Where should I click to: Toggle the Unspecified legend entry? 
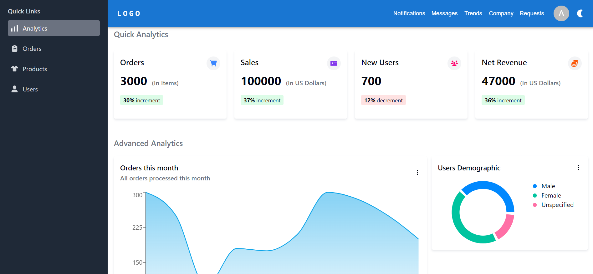click(x=553, y=205)
